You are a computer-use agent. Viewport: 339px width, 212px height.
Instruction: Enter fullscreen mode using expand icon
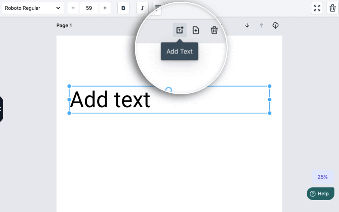point(317,8)
